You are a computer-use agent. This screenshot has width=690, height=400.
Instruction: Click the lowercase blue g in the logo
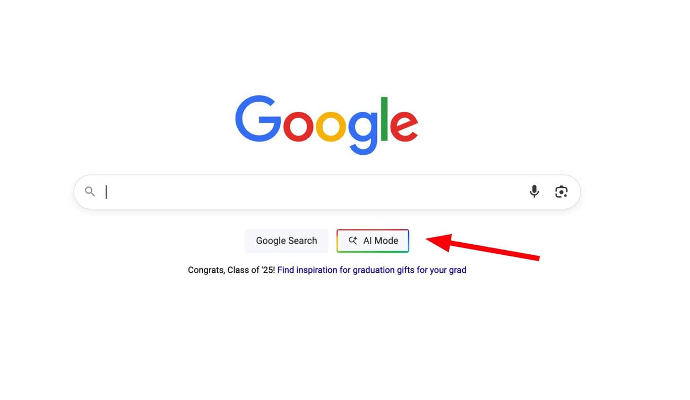[363, 132]
